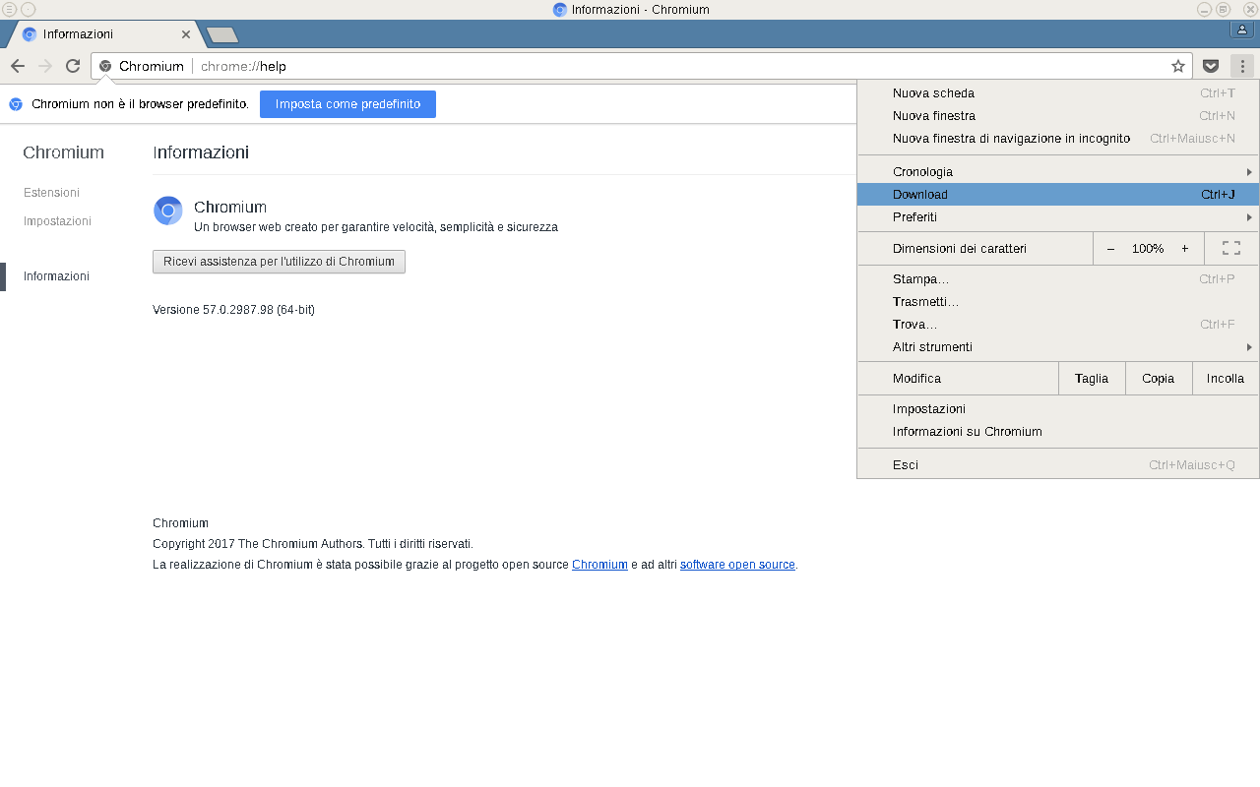The height and width of the screenshot is (787, 1260).
Task: Select Nuova finestra from the menu
Action: (1058, 116)
